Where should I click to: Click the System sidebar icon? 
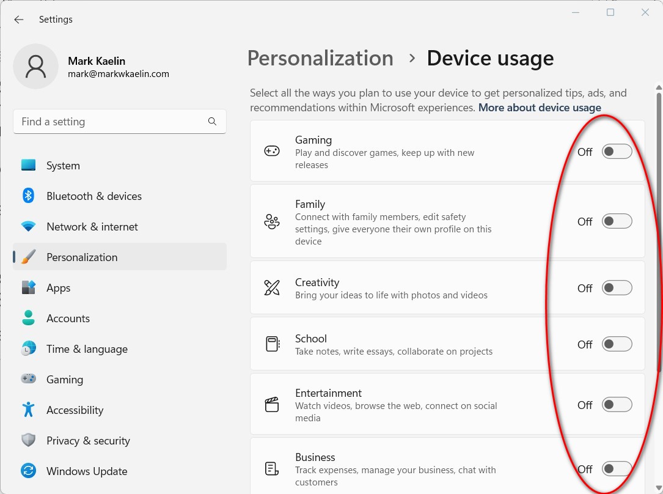[x=28, y=165]
